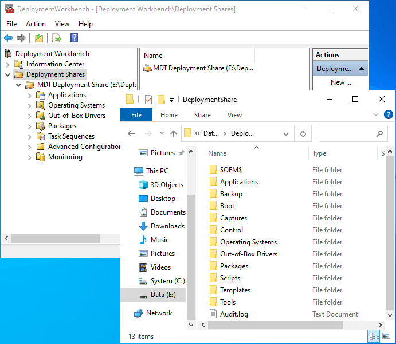Open 3D Objects in navigation pane
This screenshot has width=396, height=344.
(167, 185)
